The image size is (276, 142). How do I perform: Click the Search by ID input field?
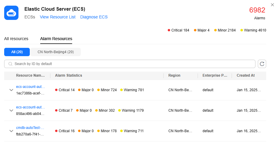(x=131, y=64)
